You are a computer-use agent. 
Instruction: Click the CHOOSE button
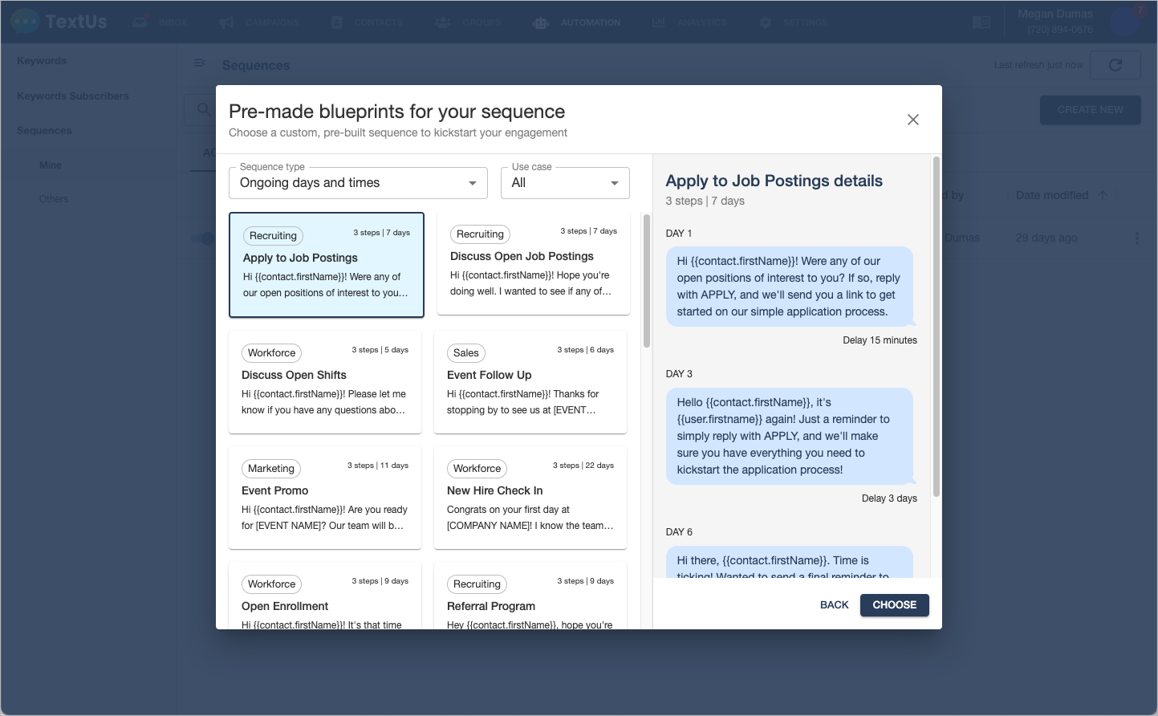click(894, 605)
